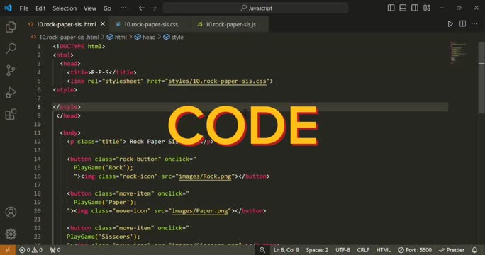Open the Accounts menu icon
This screenshot has height=255, width=485.
11,212
